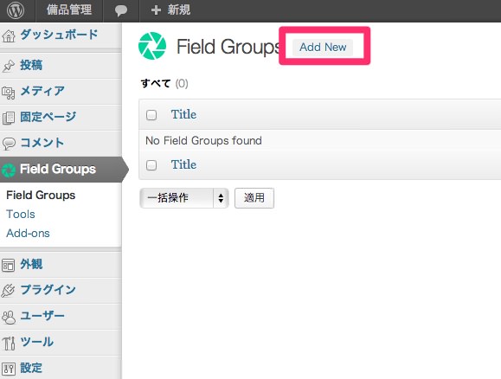The height and width of the screenshot is (379, 501).
Task: Click the green aperture icon in sidebar
Action: pos(9,170)
